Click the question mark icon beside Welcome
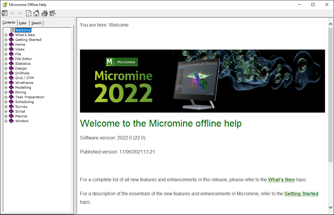 click(x=12, y=30)
